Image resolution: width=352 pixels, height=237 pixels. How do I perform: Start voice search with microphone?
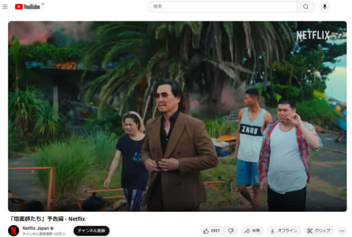tap(324, 6)
